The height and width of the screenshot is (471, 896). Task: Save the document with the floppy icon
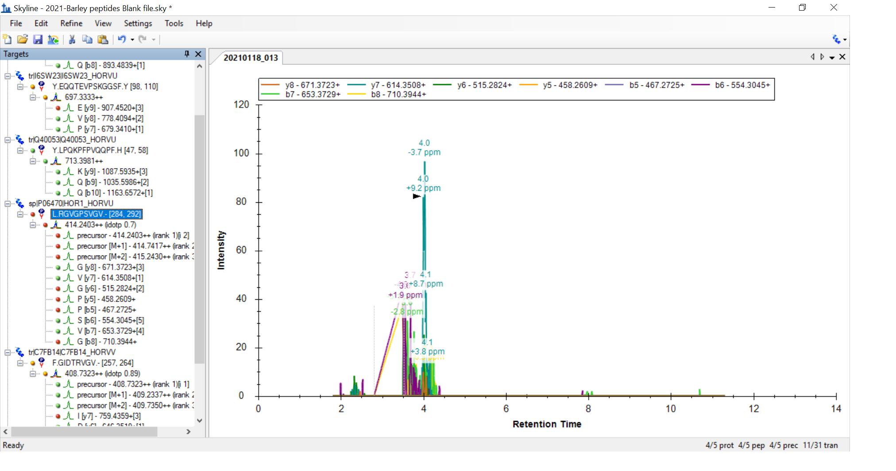click(38, 39)
